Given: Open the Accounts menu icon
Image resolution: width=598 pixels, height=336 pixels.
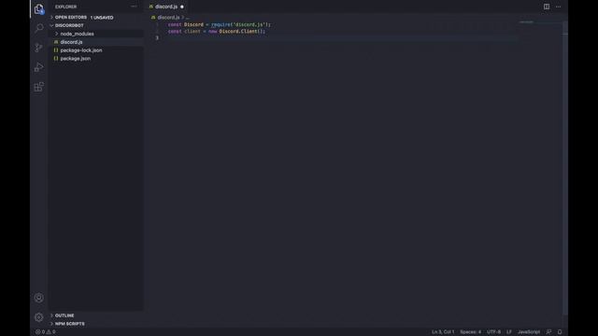Looking at the screenshot, I should (39, 298).
